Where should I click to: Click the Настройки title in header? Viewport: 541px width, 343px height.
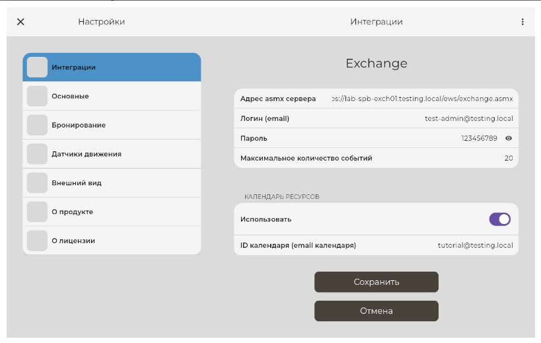102,22
